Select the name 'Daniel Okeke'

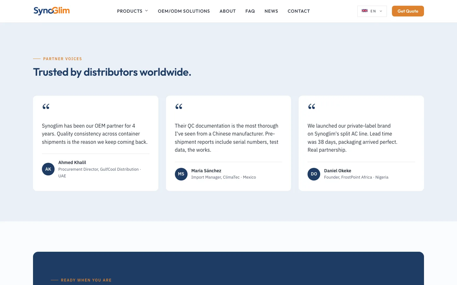coord(338,171)
